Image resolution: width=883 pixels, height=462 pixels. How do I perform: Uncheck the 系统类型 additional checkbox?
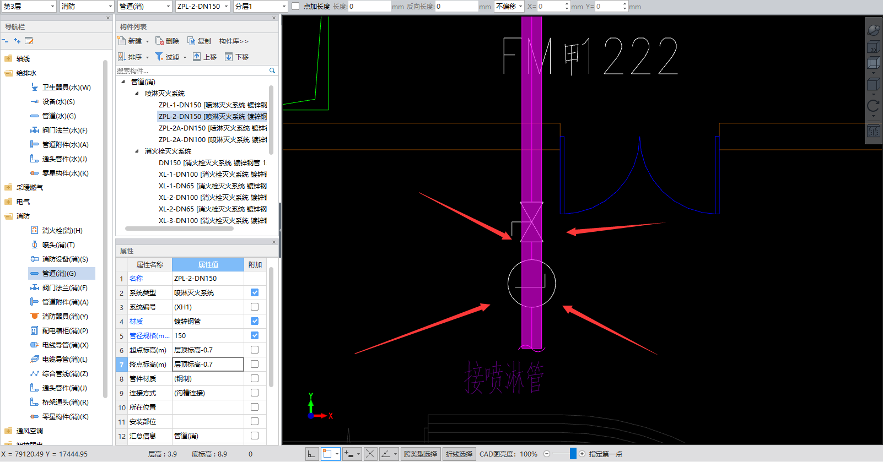[x=255, y=292]
